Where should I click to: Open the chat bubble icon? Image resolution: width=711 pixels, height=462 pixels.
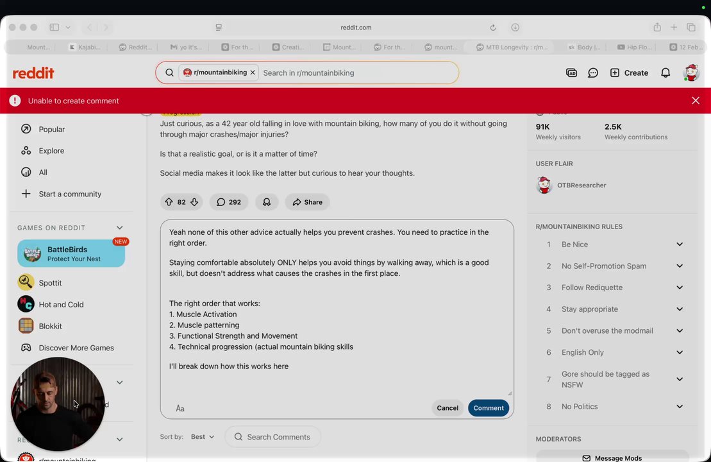point(592,73)
